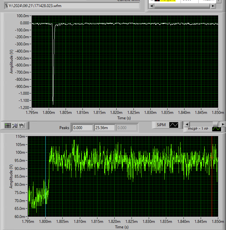
Task: Click the mcpF - 1 nF legend label
Action: [198, 129]
